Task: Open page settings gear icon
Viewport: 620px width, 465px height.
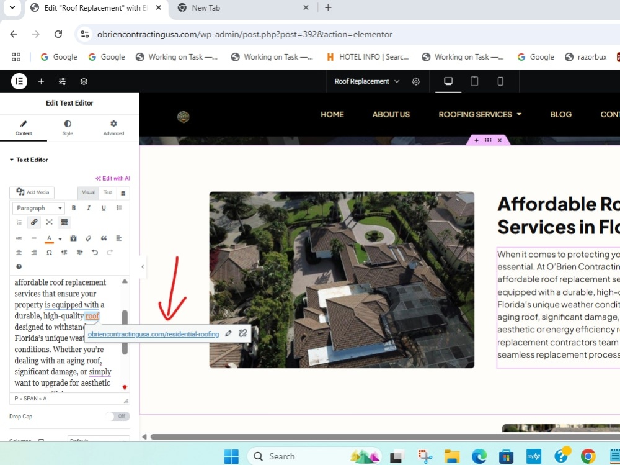Action: tap(415, 81)
